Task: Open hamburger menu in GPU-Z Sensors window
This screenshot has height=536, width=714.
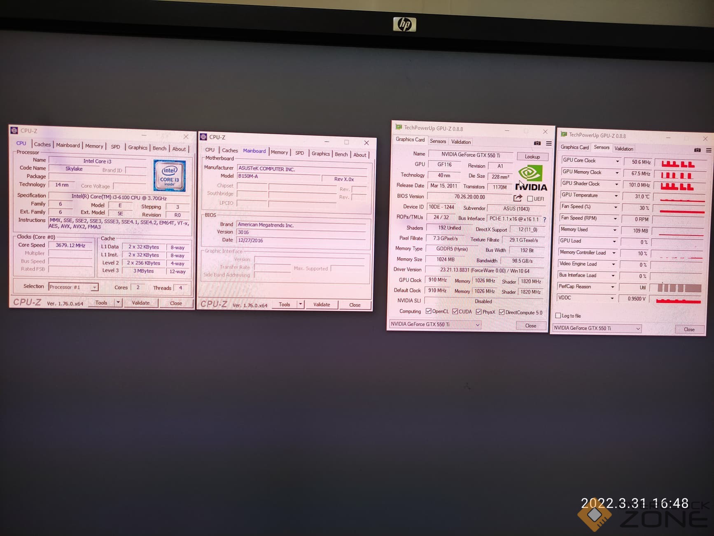Action: 708,150
